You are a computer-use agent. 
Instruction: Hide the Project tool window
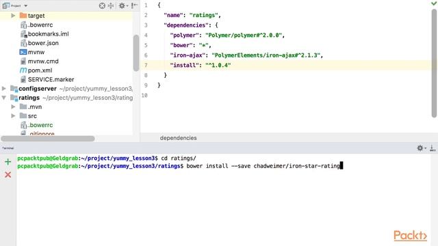click(x=134, y=5)
